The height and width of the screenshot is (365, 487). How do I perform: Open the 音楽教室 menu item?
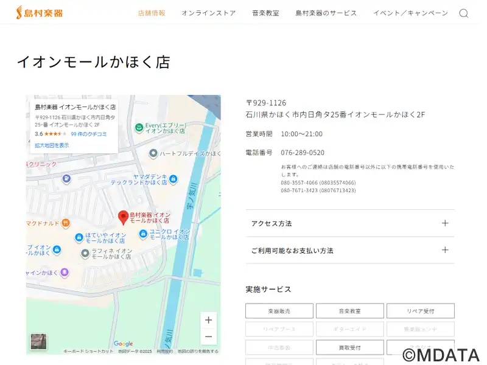[265, 13]
